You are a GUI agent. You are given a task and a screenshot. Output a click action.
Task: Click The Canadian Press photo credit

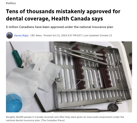pyautogui.click(x=53, y=120)
